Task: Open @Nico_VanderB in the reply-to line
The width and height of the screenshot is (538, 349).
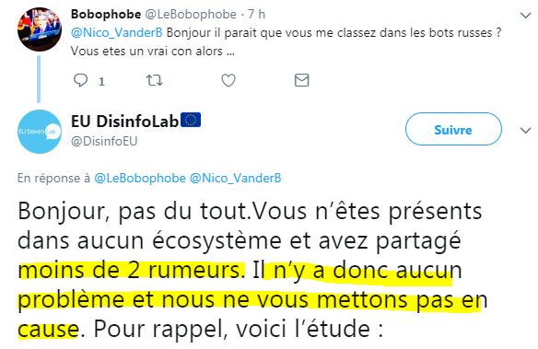Action: 236,178
